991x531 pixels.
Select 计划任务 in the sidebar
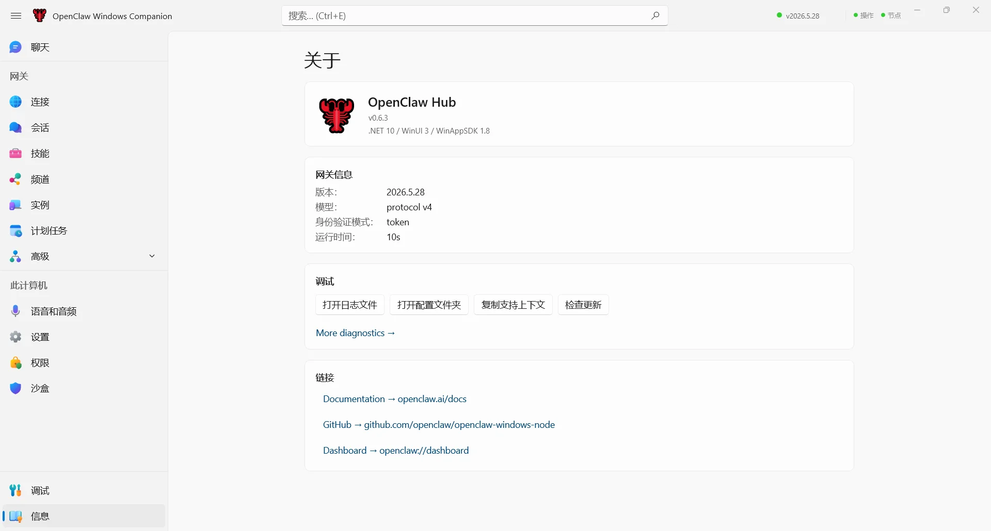[84, 231]
